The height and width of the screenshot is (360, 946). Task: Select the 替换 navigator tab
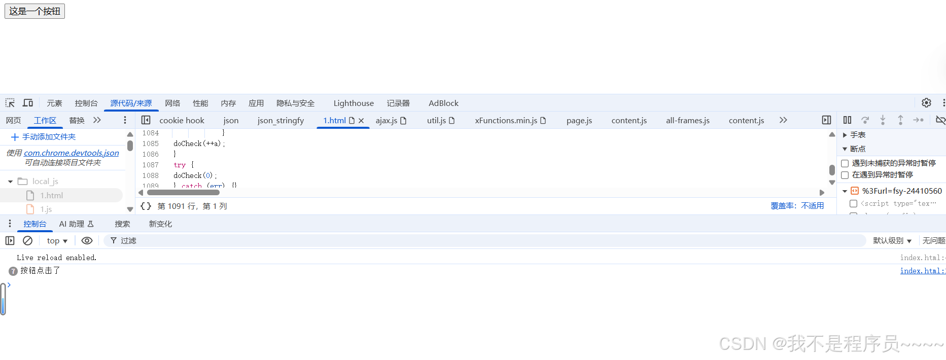77,120
